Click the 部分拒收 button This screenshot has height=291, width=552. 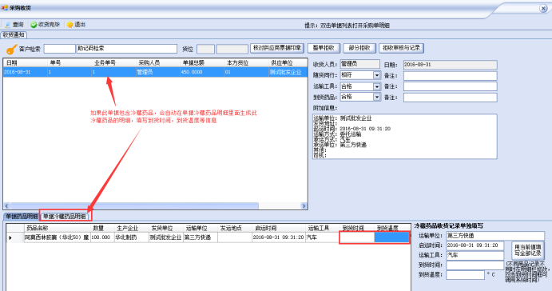pos(359,48)
